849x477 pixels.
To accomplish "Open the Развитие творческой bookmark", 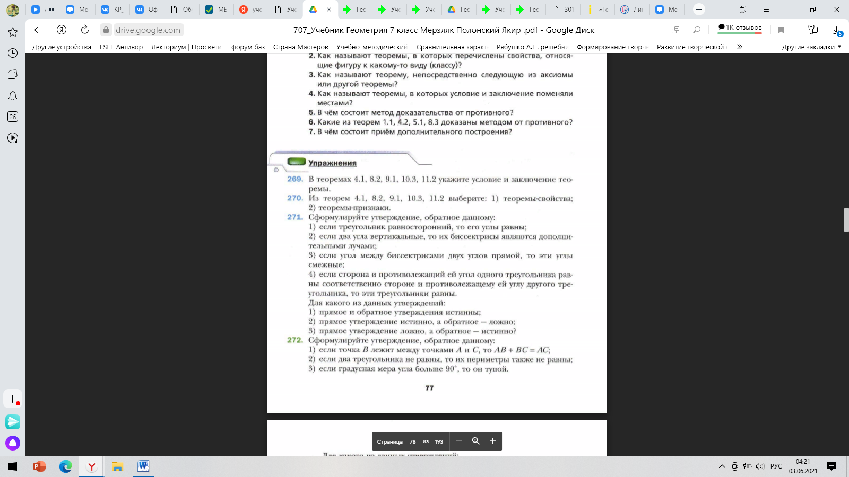I will tap(692, 47).
